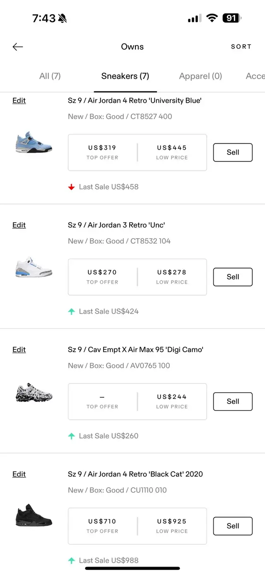265x575 pixels.
Task: Edit the Air Jordan 4 Black Cat listing
Action: pos(19,474)
